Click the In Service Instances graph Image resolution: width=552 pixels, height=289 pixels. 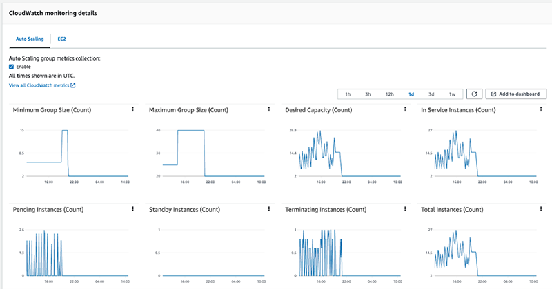[485, 153]
